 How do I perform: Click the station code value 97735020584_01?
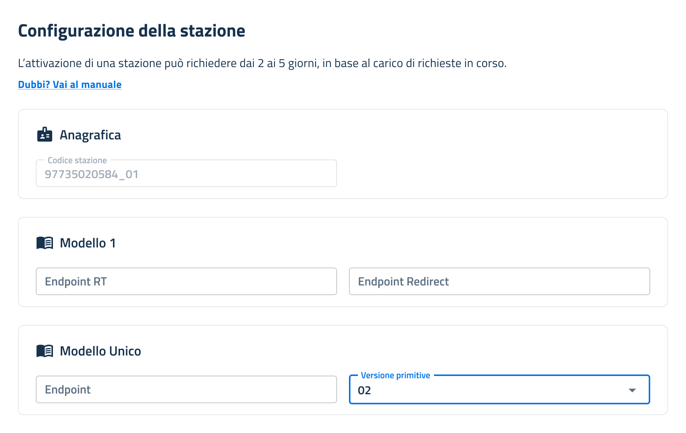pos(92,174)
